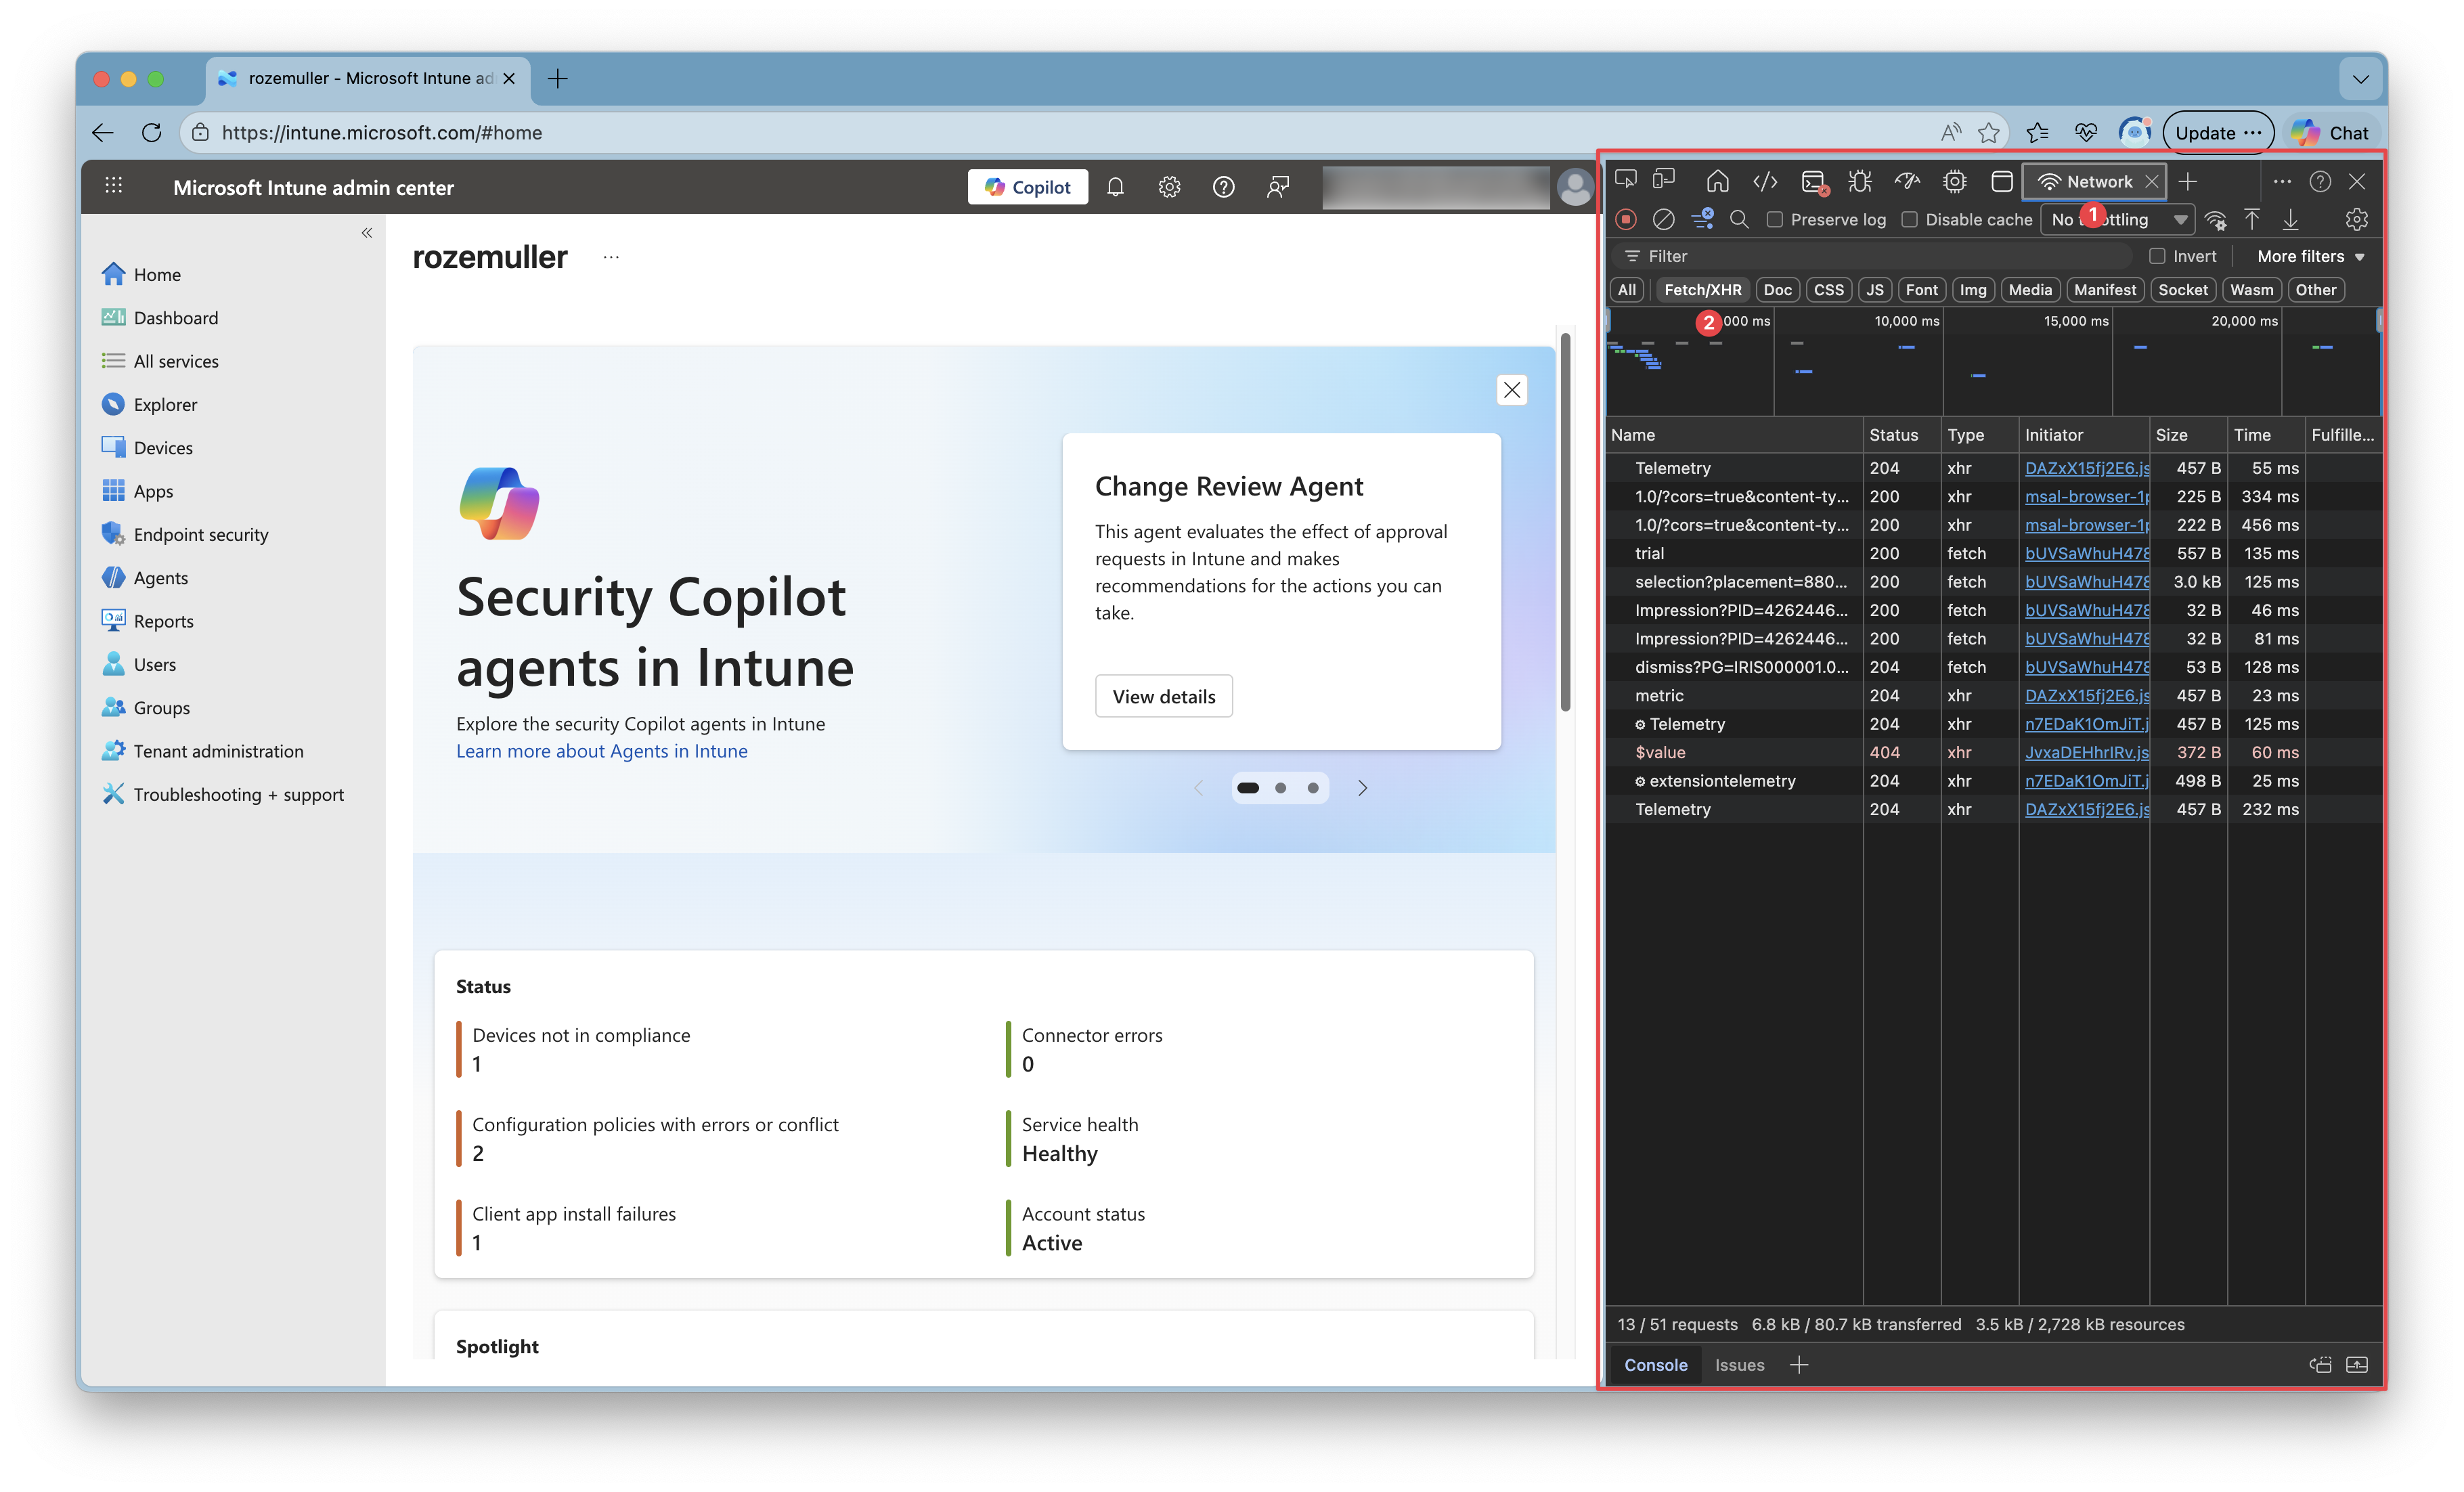Open the Devices menu in sidebar

tap(163, 447)
